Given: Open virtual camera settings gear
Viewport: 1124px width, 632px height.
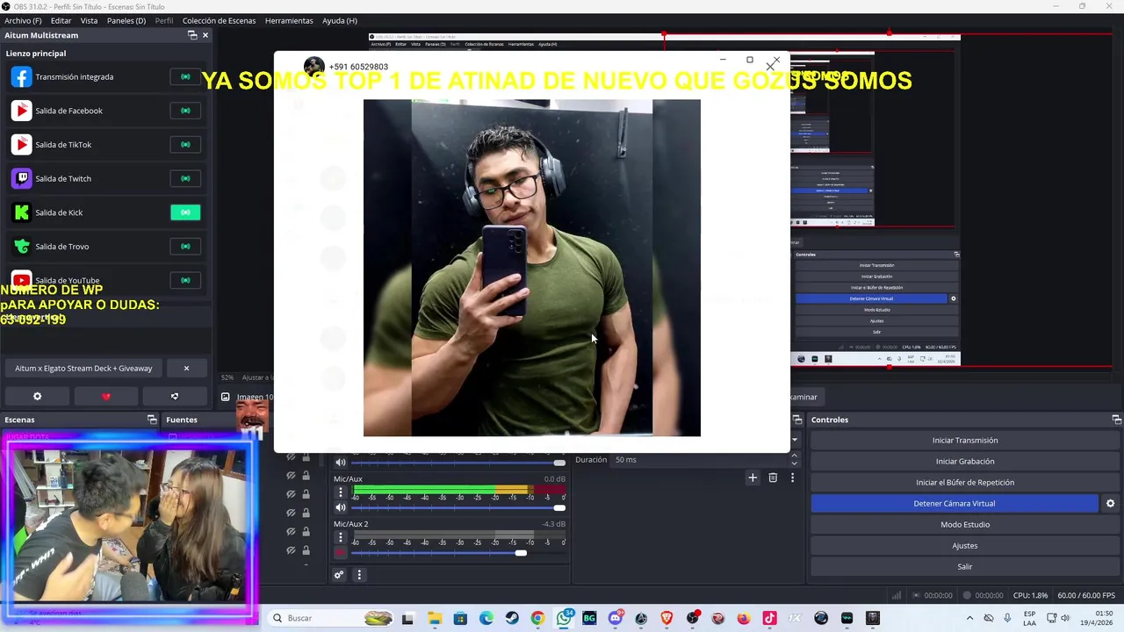Looking at the screenshot, I should tap(1110, 504).
